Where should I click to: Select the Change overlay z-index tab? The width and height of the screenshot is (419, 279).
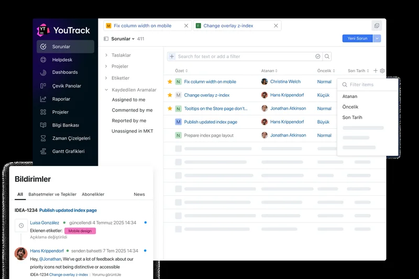coord(228,26)
